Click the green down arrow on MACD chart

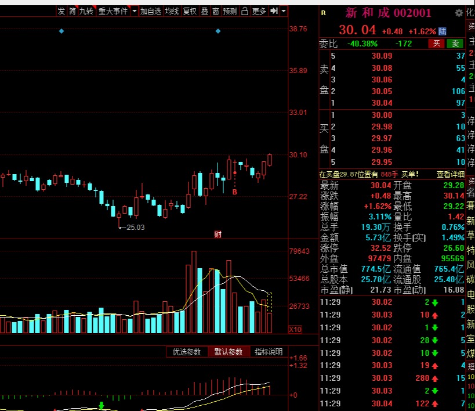pyautogui.click(x=101, y=405)
